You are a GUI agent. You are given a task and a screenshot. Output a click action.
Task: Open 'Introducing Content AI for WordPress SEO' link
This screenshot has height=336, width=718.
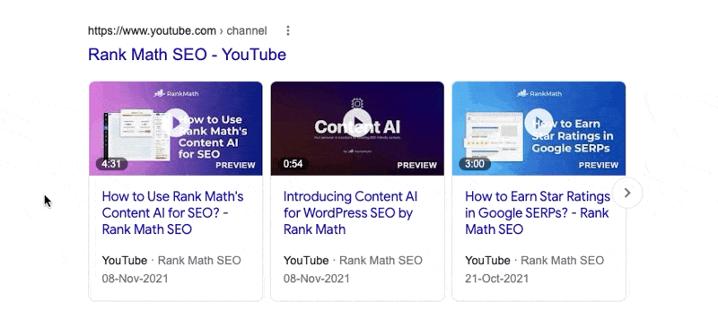coord(350,212)
